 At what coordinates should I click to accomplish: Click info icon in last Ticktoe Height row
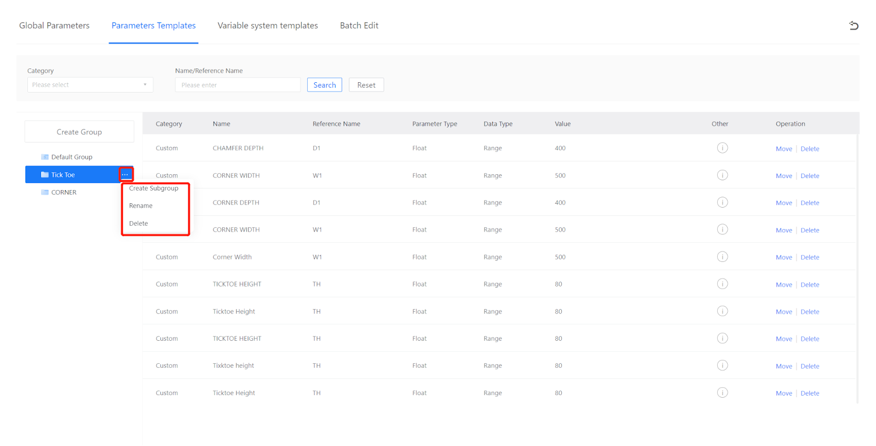722,393
